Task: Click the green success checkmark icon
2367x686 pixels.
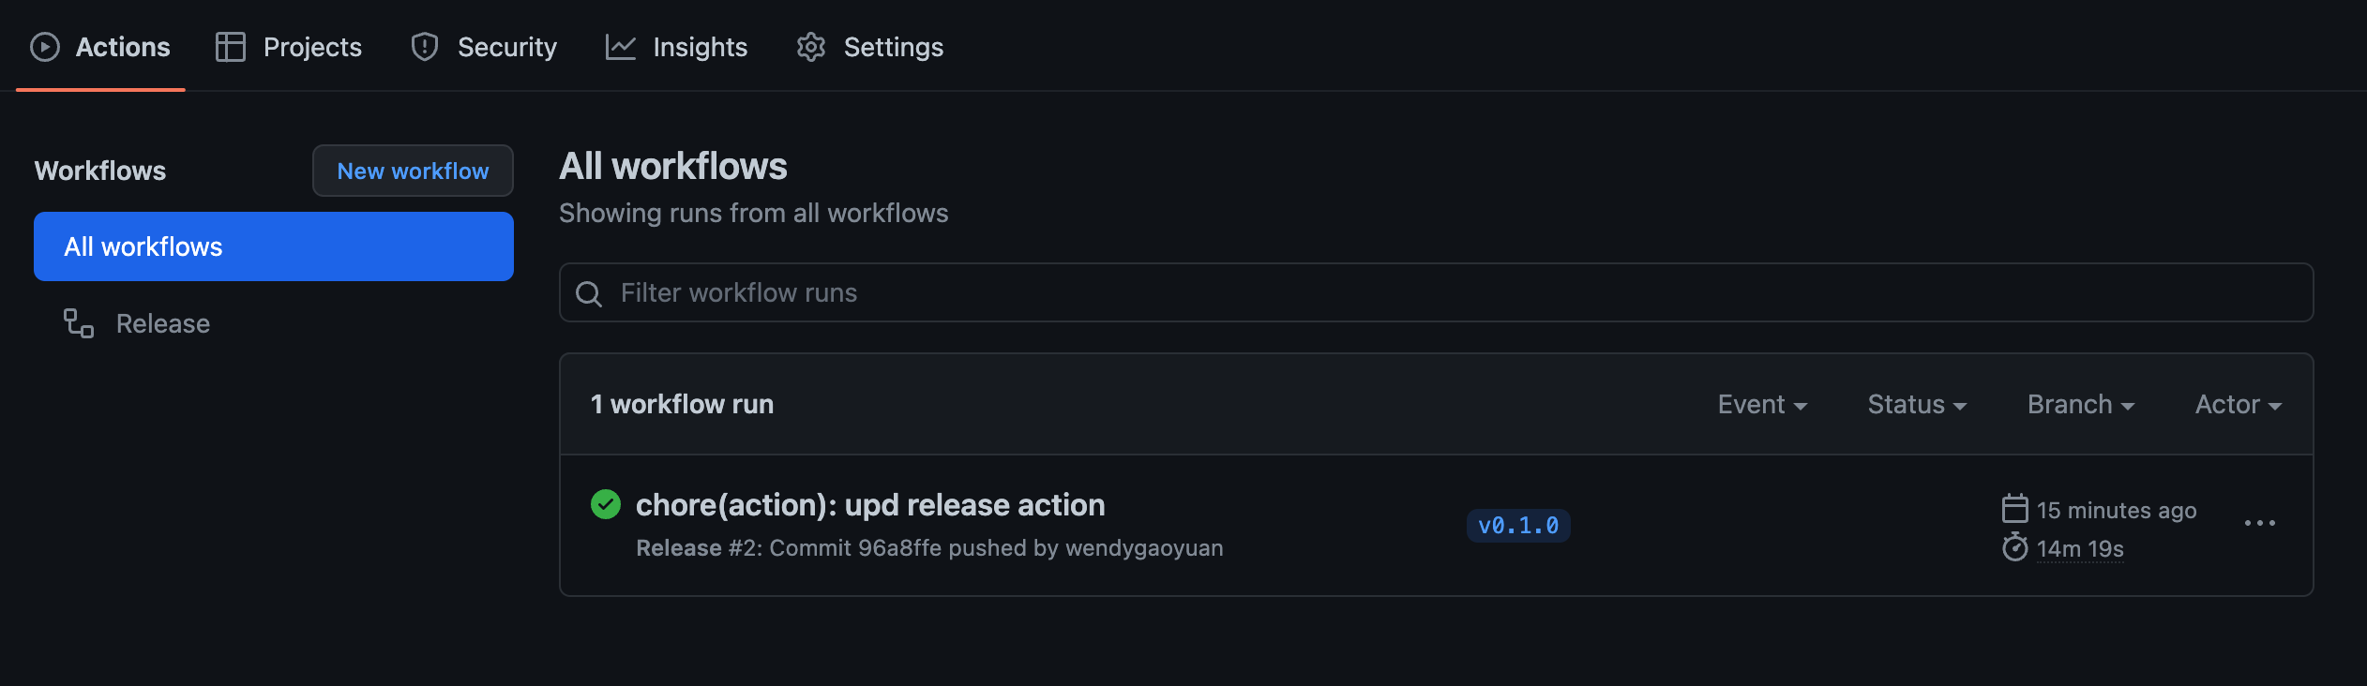Action: pyautogui.click(x=606, y=504)
